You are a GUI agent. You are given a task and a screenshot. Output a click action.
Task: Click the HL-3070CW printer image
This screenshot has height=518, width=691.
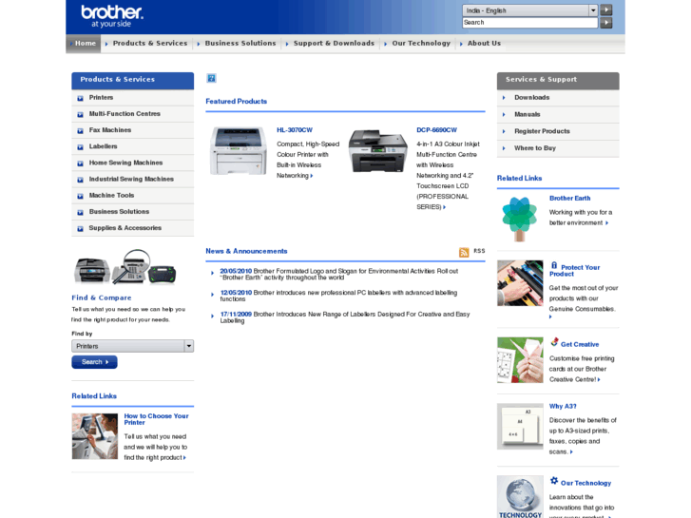(238, 150)
